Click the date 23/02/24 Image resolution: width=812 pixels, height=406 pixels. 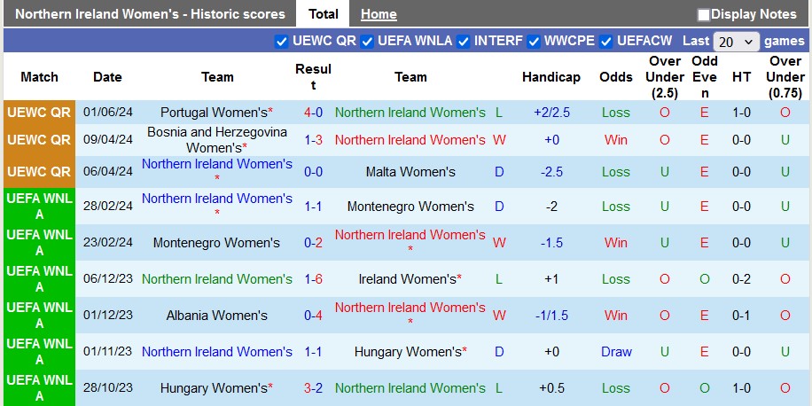[x=108, y=242]
